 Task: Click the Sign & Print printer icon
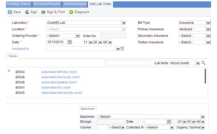click(x=43, y=12)
